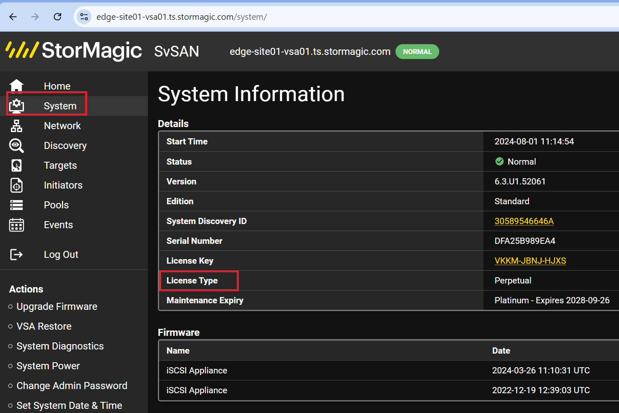
Task: Open Set System Date & Time
Action: (69, 406)
